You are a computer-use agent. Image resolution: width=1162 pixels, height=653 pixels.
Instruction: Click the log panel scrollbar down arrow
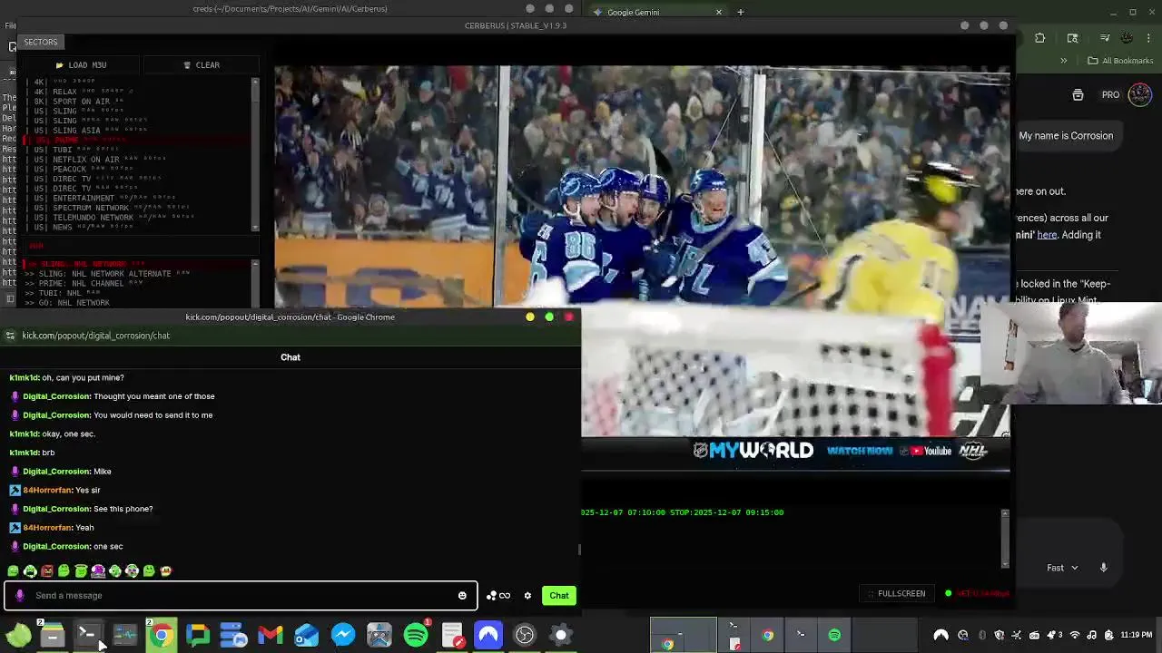[x=1004, y=564]
